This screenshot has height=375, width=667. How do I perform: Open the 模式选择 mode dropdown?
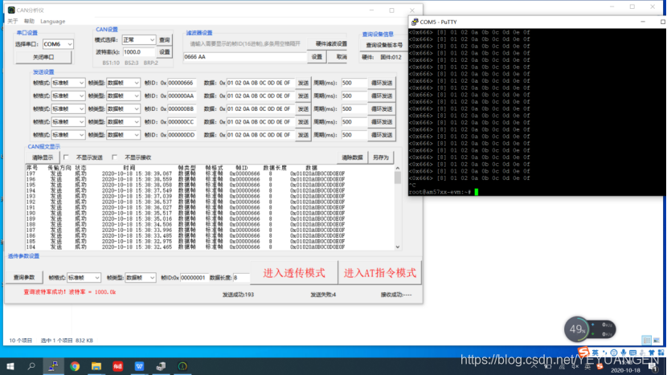pyautogui.click(x=137, y=39)
